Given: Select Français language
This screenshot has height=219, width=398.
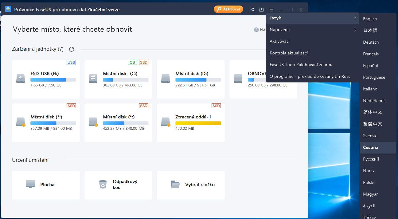Looking at the screenshot, I should point(378,54).
